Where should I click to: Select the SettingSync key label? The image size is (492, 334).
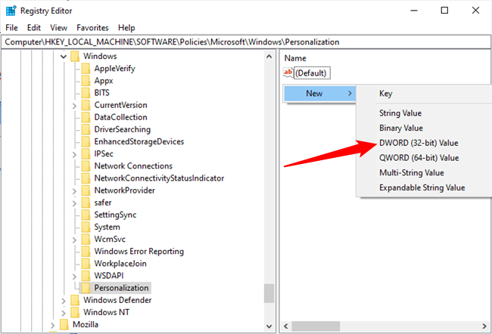[115, 215]
